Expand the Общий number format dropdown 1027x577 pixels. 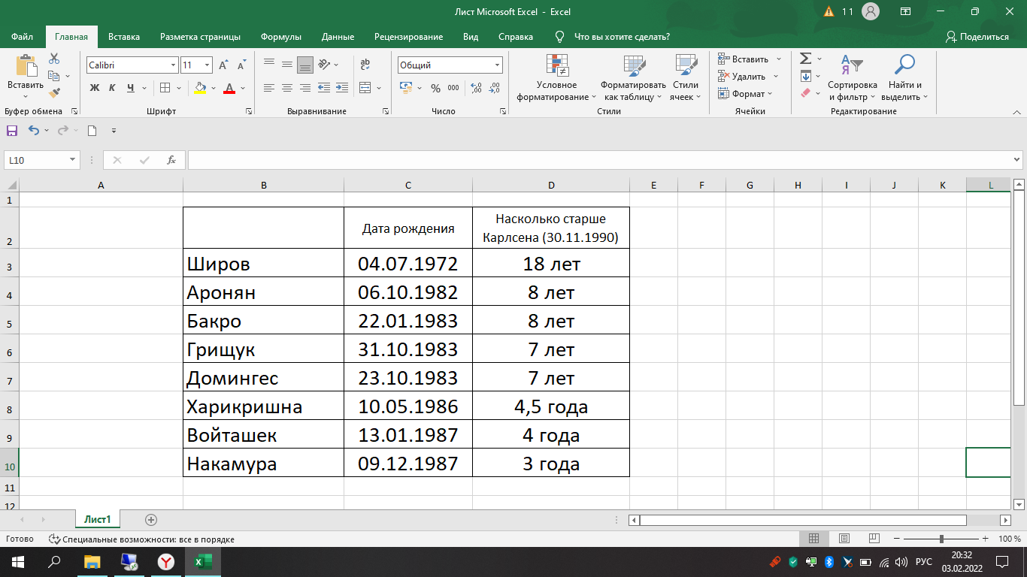pos(497,65)
